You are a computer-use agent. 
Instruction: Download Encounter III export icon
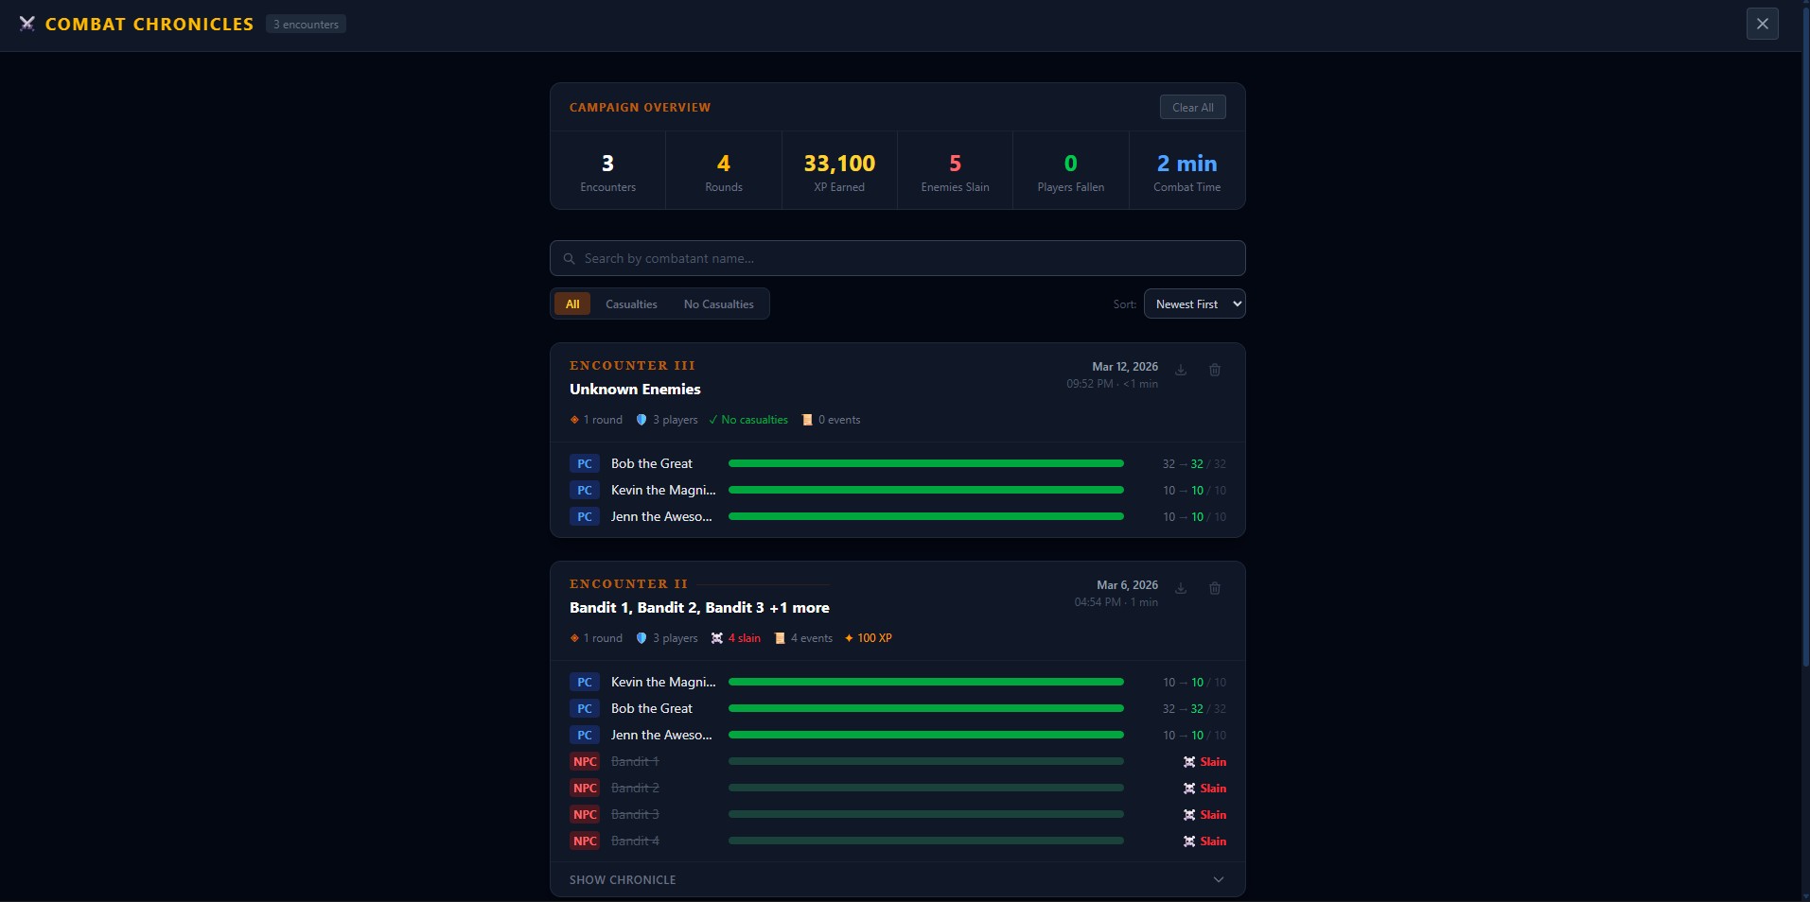[1181, 370]
